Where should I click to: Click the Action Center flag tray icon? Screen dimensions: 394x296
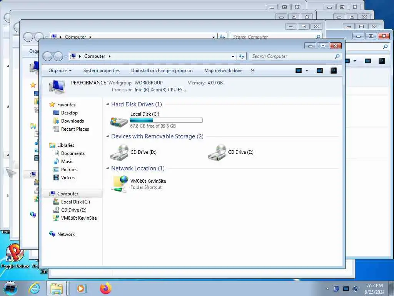[x=336, y=289]
